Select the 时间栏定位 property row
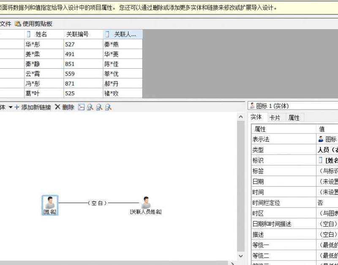Screen dimensions: 338x265 [294, 203]
